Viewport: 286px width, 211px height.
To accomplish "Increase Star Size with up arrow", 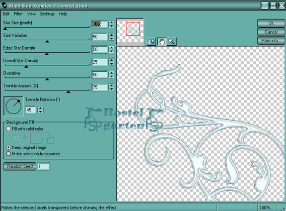I will 112,22.
